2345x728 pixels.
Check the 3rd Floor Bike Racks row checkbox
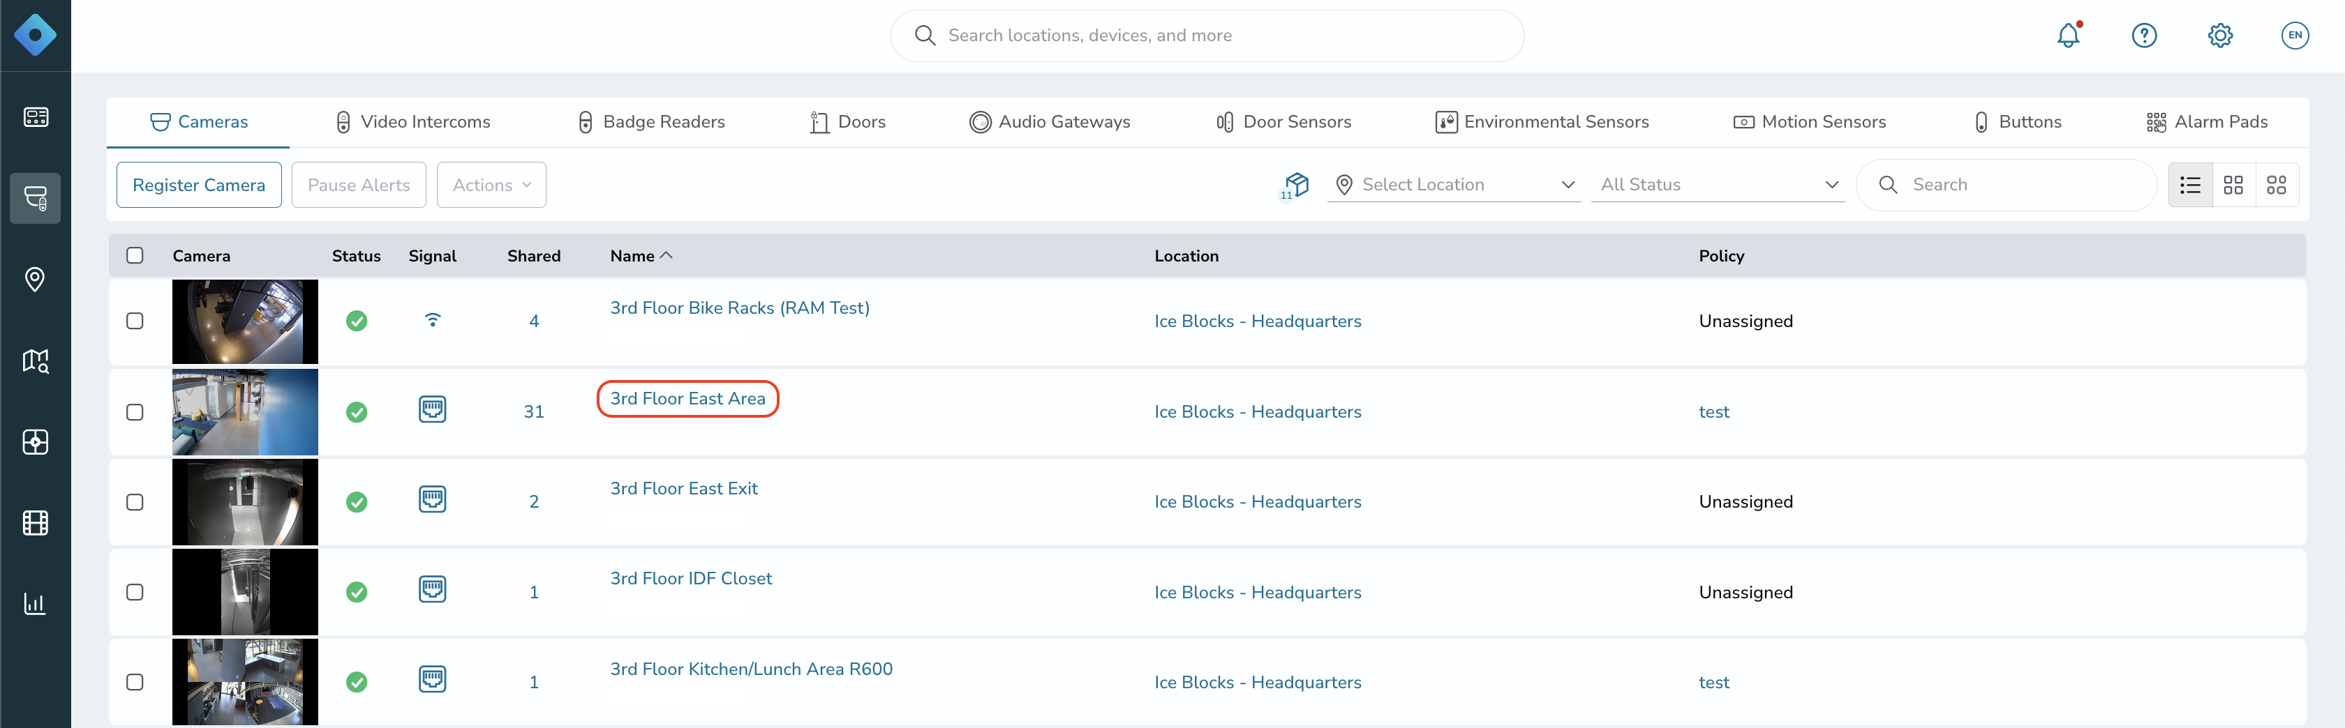135,320
